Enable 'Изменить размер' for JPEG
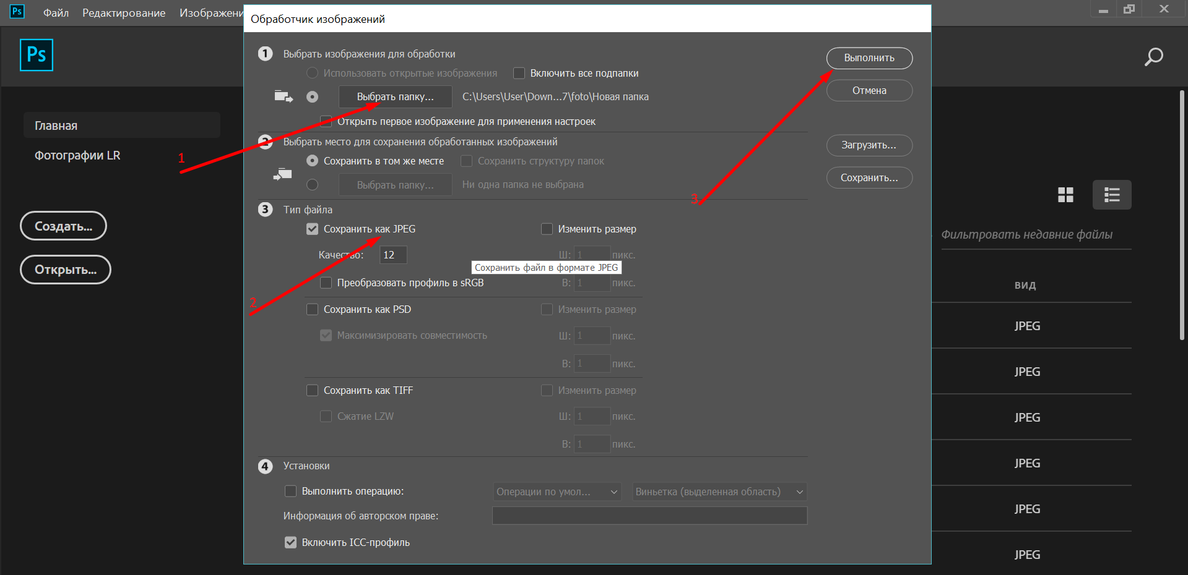Image resolution: width=1188 pixels, height=575 pixels. (x=547, y=229)
